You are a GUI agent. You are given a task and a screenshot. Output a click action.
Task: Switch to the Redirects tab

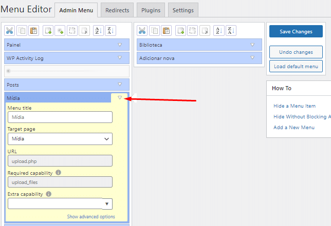click(117, 10)
